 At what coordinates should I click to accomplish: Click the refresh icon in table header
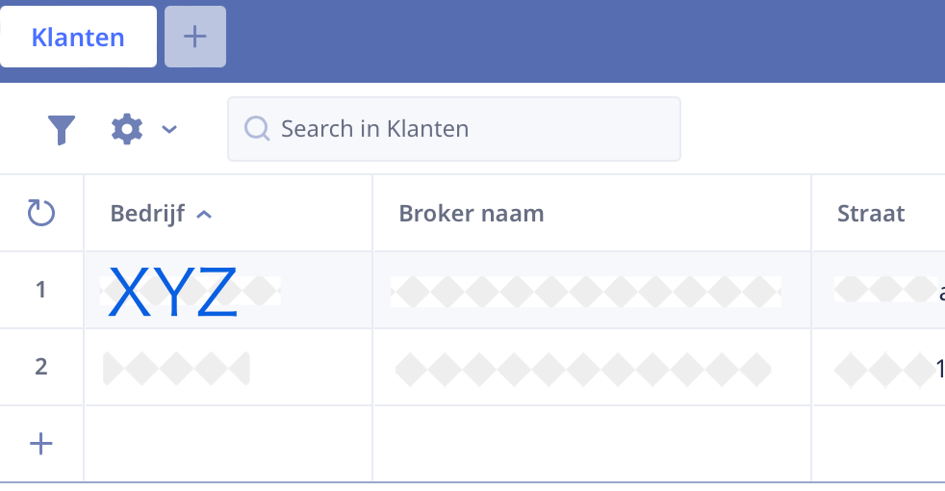coord(41,213)
